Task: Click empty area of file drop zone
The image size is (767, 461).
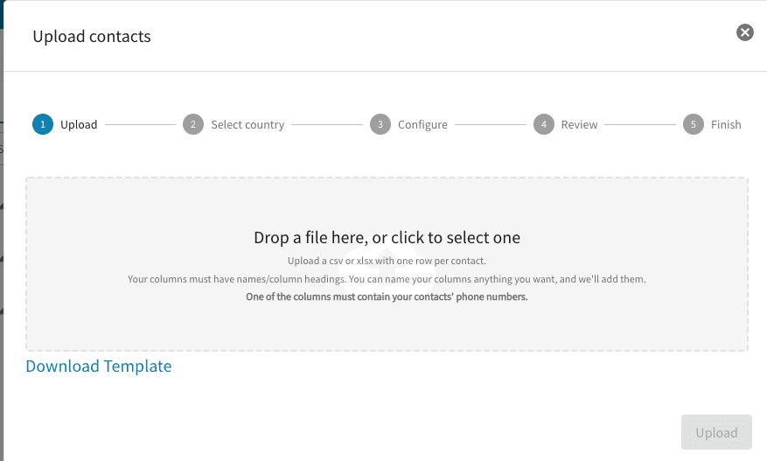Action: [131, 210]
